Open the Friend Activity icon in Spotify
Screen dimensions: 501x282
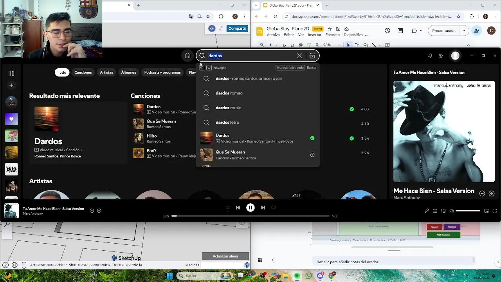[x=441, y=56]
